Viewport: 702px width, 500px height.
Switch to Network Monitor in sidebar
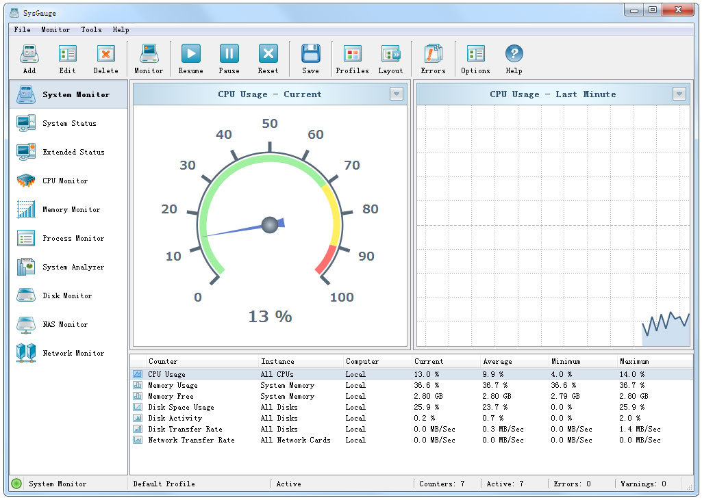73,353
